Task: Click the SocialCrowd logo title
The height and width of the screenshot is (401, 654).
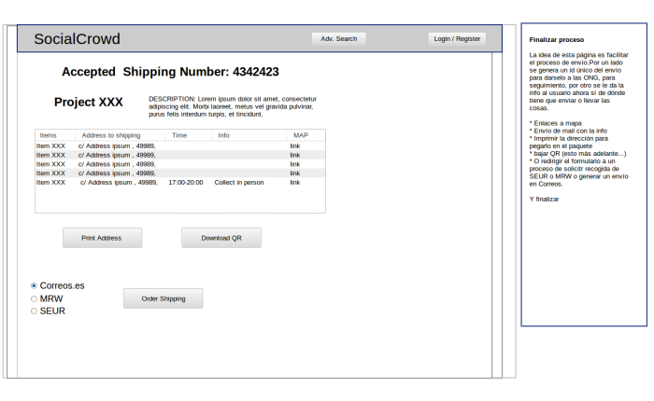Action: coord(77,39)
